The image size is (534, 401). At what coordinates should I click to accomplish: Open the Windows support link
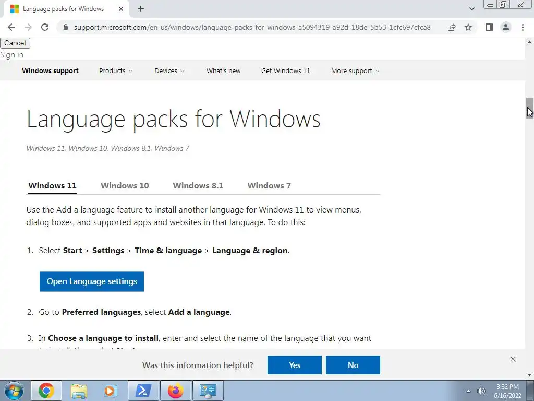pyautogui.click(x=50, y=70)
